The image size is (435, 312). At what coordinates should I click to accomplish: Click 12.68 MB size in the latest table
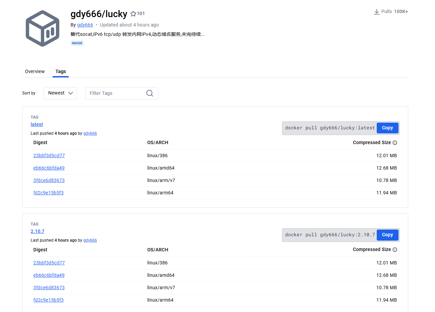click(x=386, y=168)
